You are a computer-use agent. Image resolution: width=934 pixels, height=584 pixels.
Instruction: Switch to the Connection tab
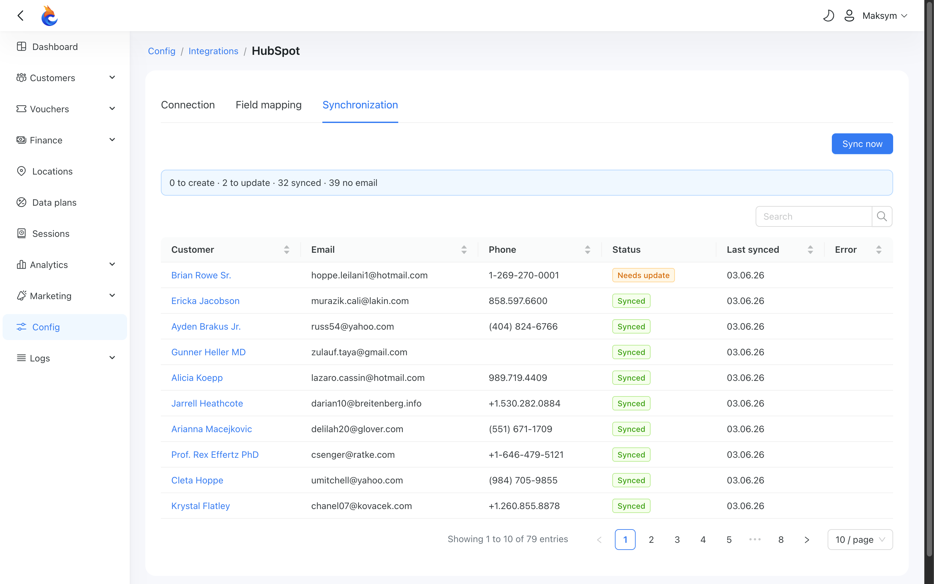coord(187,105)
